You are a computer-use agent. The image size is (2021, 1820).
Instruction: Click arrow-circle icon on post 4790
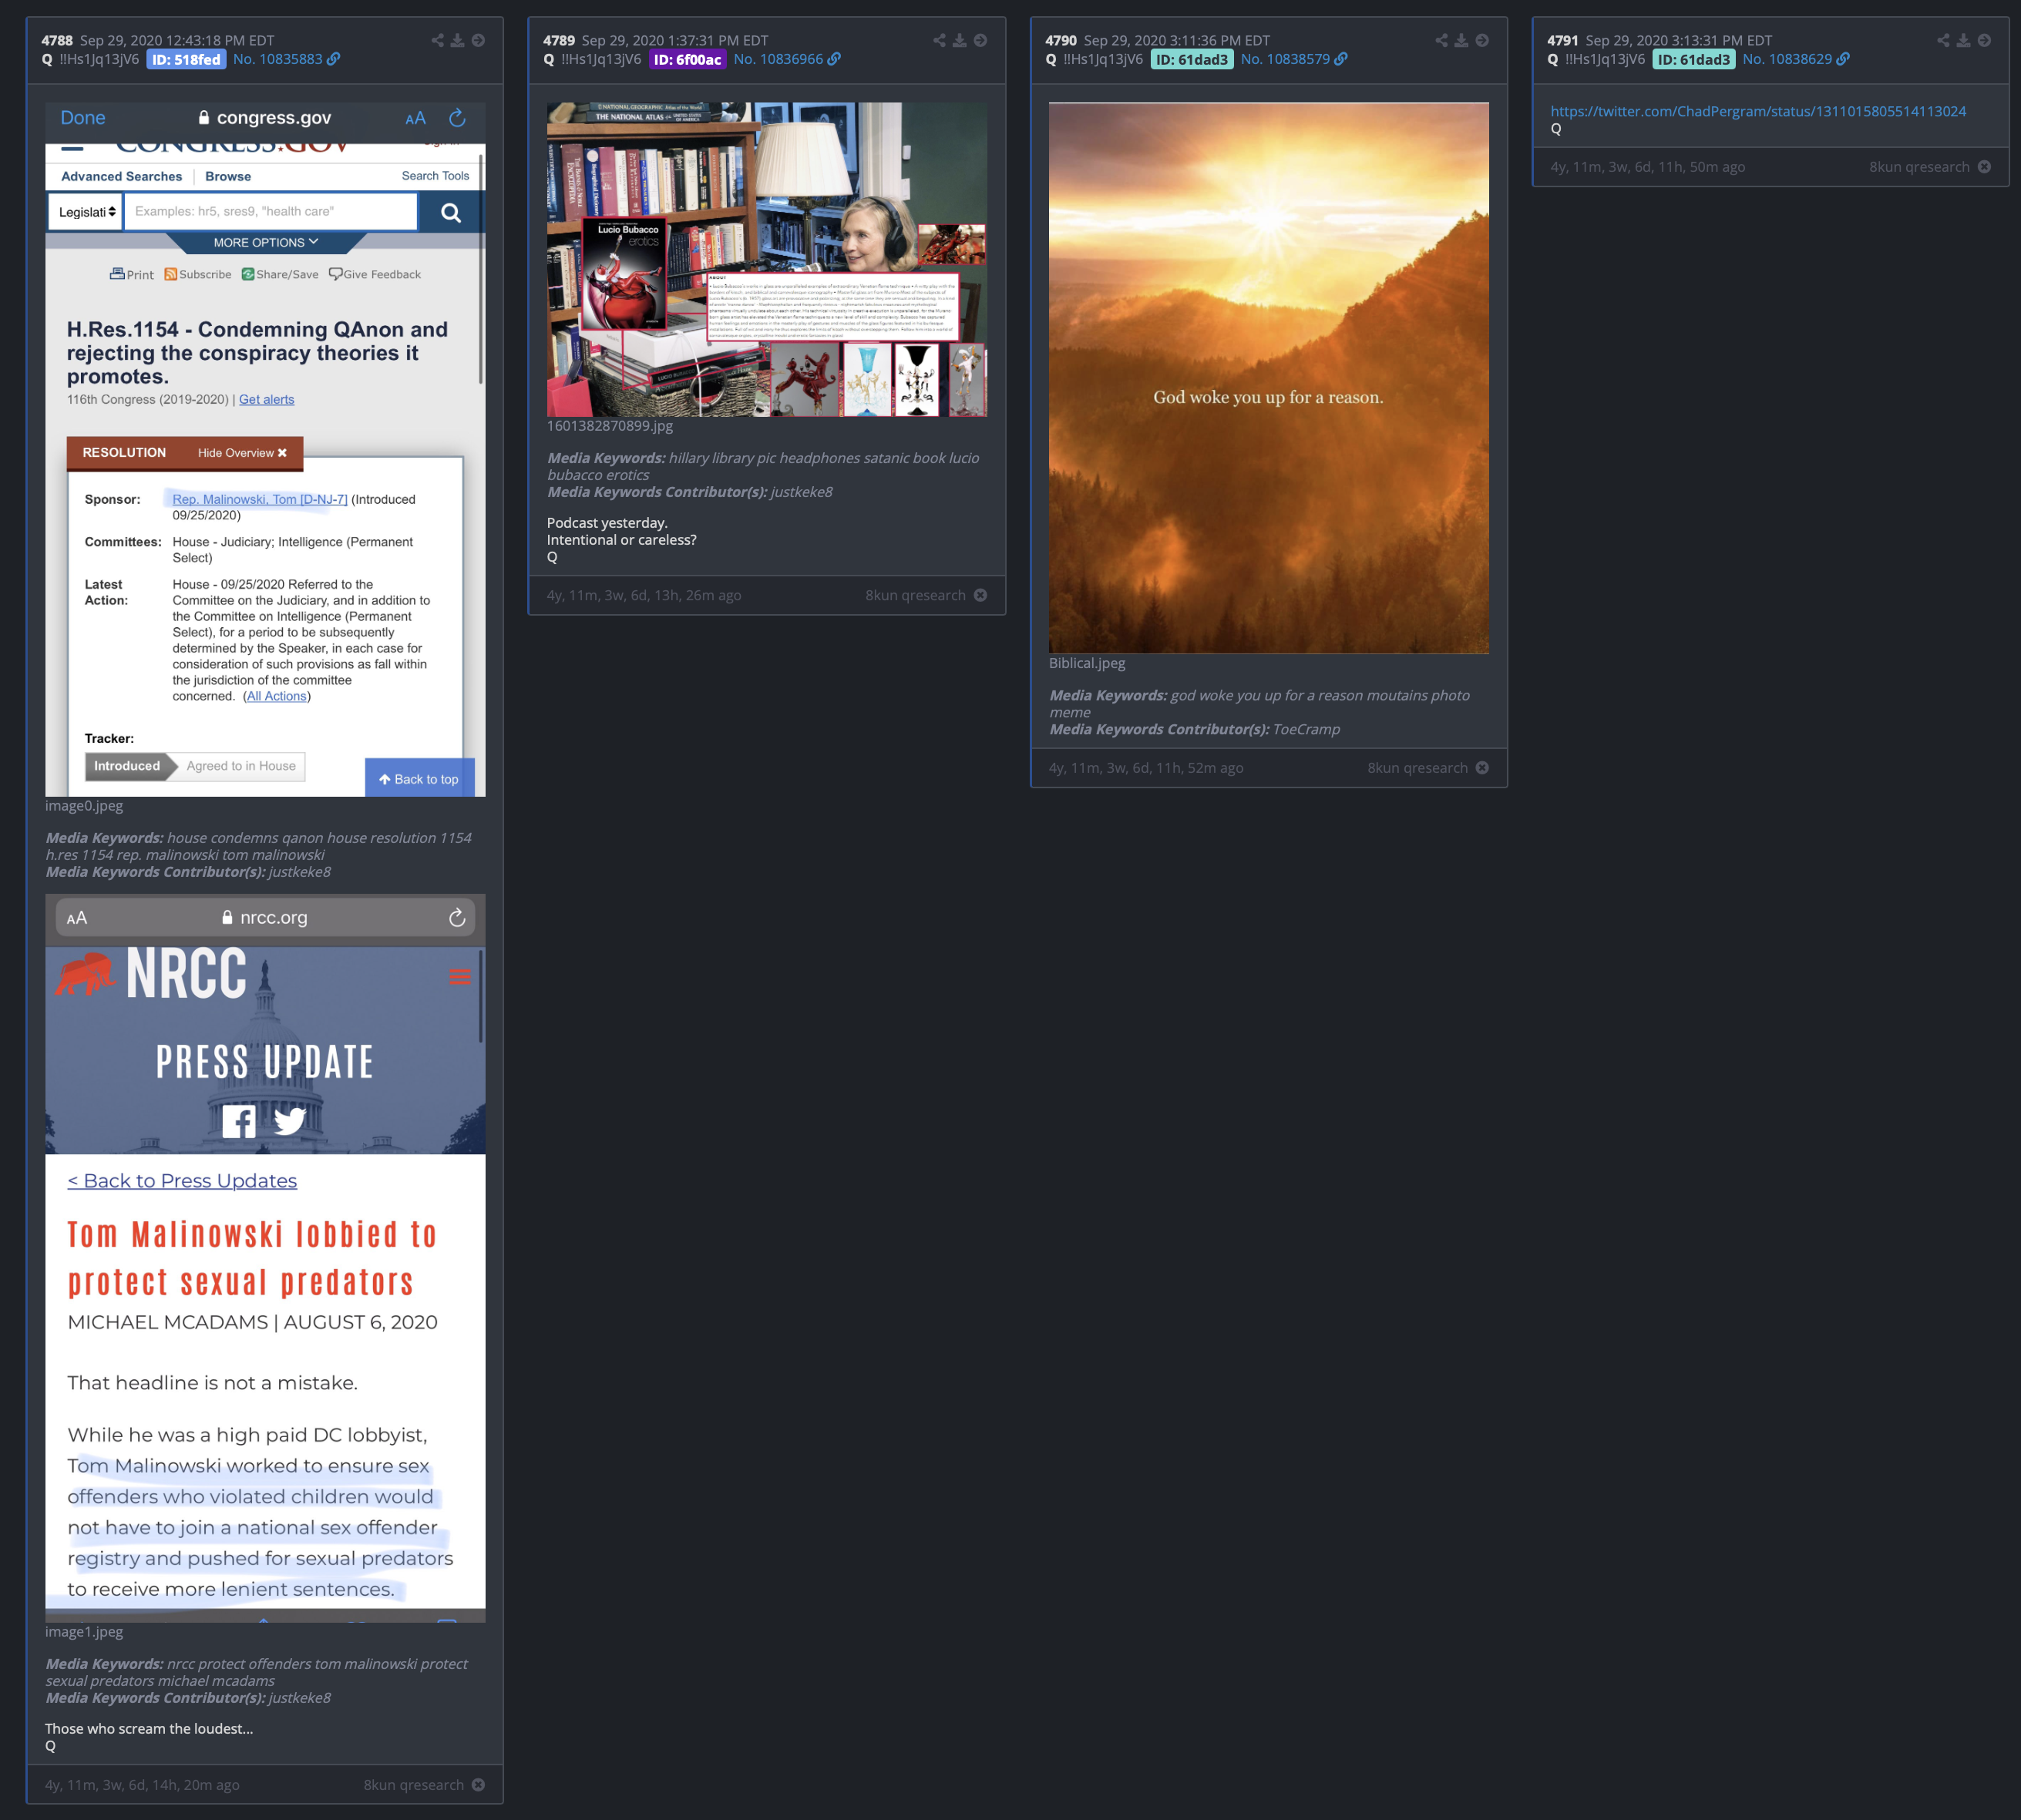click(1483, 41)
